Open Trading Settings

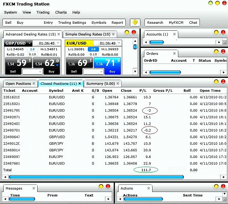pos(72,23)
